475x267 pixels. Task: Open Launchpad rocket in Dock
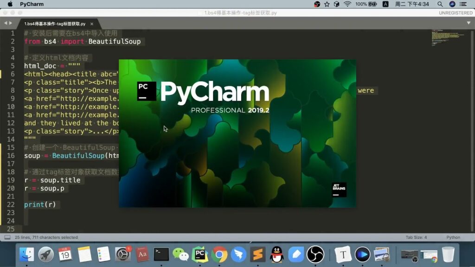point(46,254)
